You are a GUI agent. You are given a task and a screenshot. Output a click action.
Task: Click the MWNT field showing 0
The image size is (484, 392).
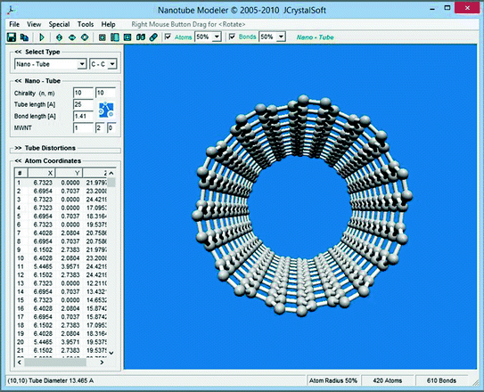pyautogui.click(x=111, y=128)
